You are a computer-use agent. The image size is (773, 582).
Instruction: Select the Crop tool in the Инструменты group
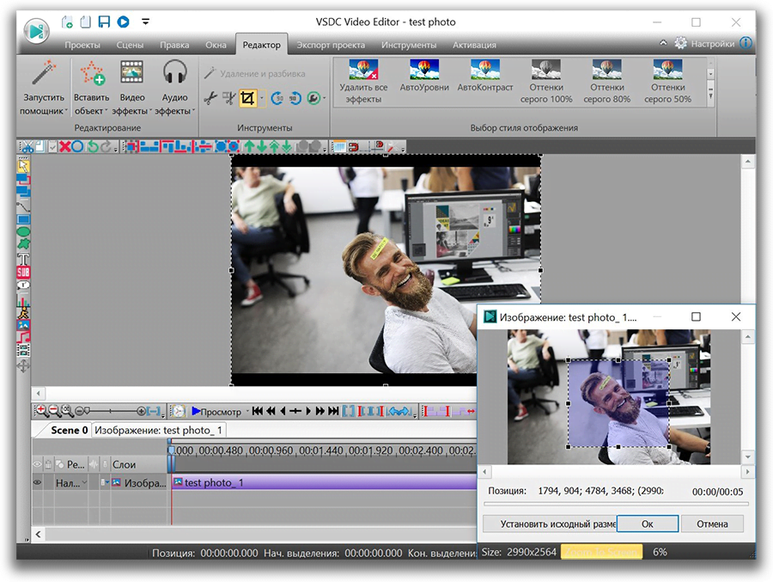(247, 99)
